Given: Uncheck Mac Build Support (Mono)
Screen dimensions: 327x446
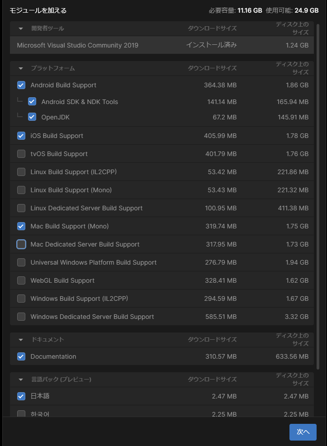Looking at the screenshot, I should pos(21,226).
